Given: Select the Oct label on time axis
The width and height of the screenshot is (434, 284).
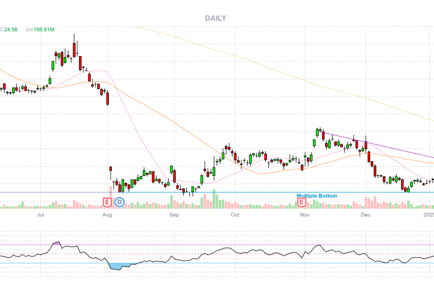Looking at the screenshot, I should pos(235,215).
